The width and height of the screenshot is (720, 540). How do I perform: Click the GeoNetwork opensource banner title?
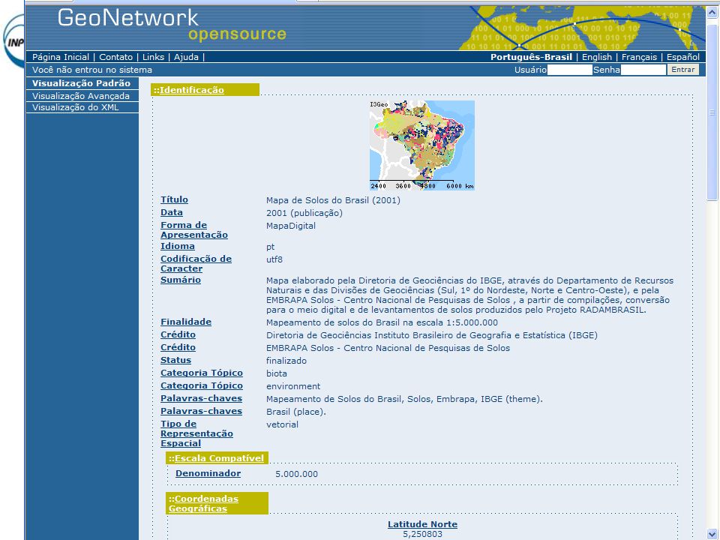172,25
